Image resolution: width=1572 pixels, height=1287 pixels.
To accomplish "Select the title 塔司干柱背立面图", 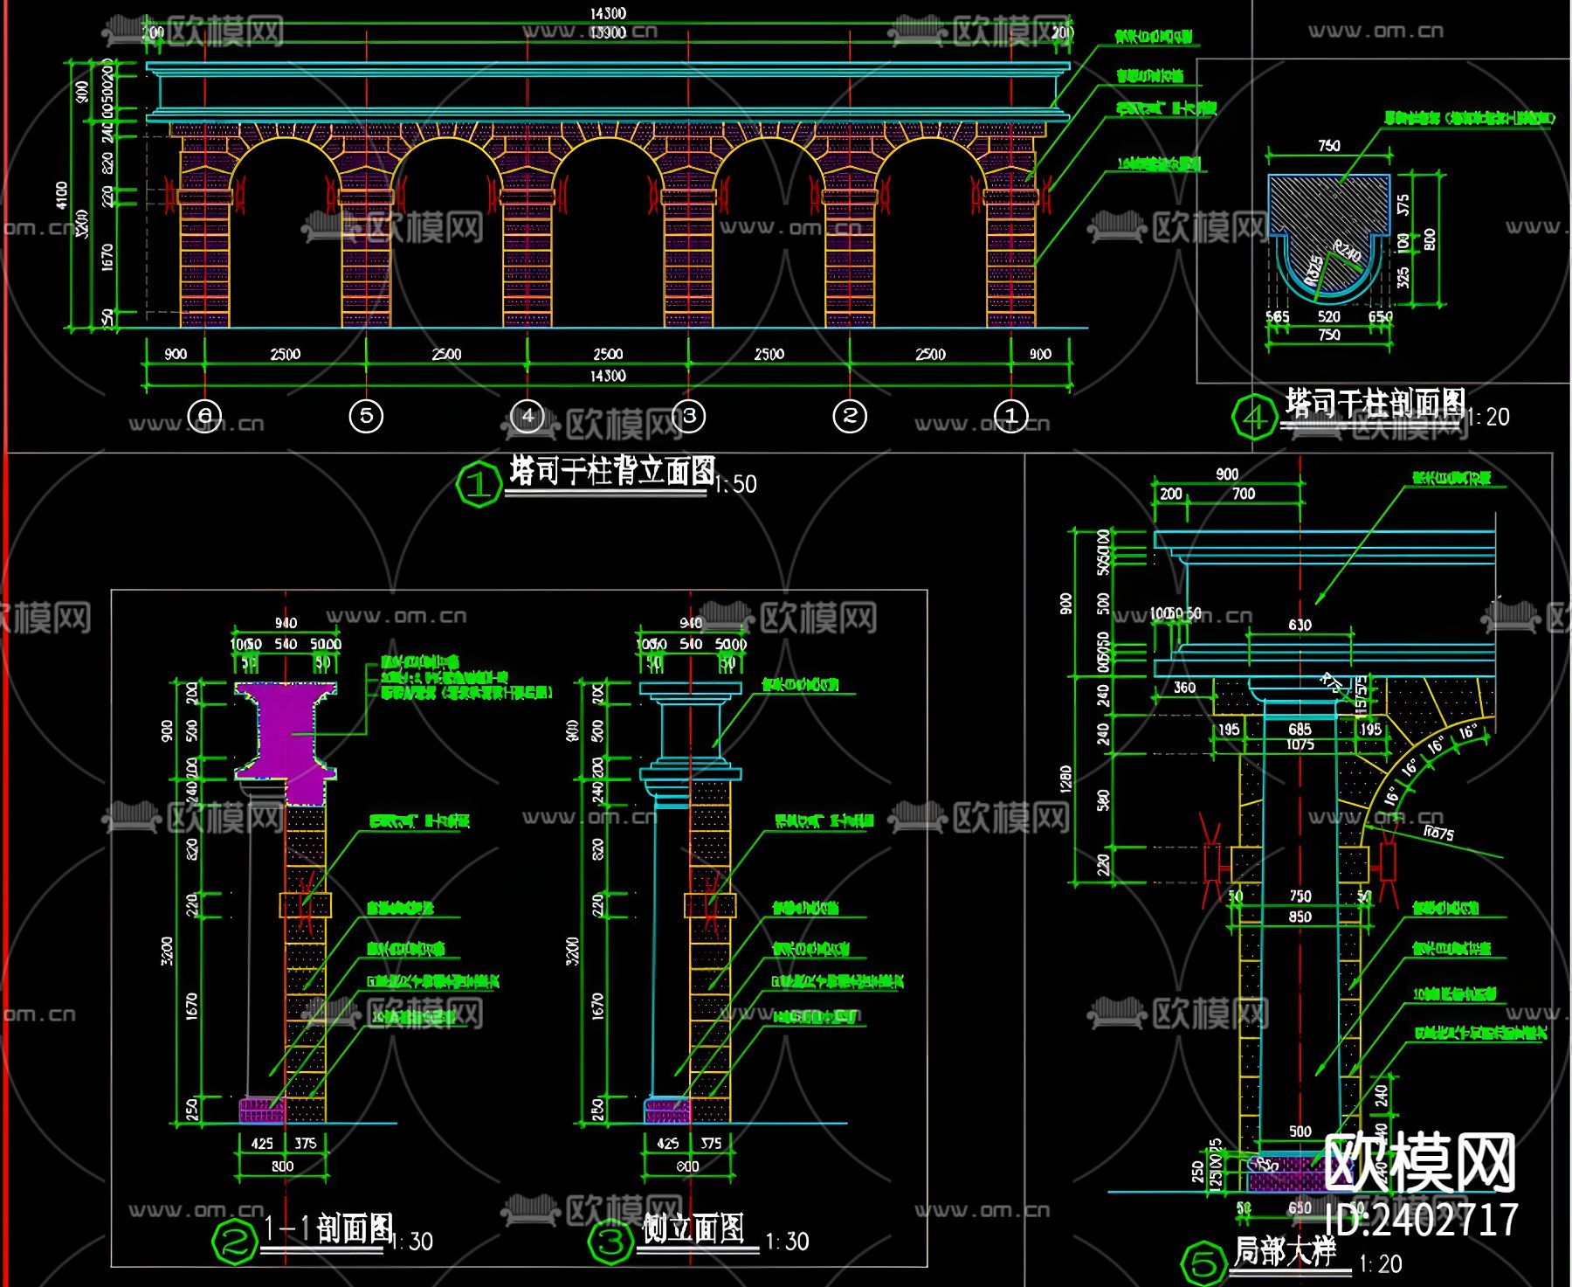I will pos(612,471).
